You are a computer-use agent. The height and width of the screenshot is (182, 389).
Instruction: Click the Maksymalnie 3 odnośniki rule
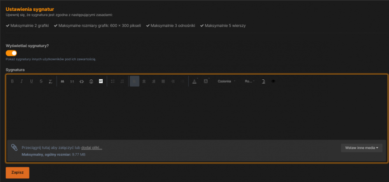170,26
